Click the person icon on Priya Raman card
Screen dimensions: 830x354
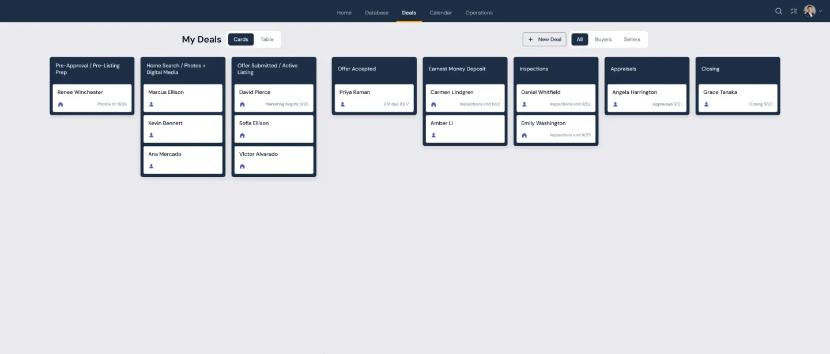click(x=342, y=104)
